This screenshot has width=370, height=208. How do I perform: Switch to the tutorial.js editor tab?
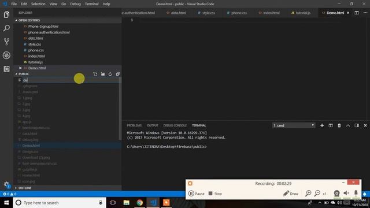[301, 13]
